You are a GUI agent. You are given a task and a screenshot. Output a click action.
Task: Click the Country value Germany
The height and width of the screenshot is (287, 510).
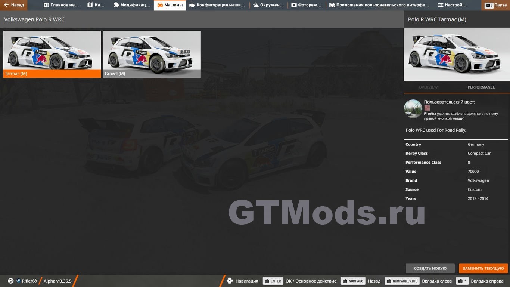coord(476,144)
